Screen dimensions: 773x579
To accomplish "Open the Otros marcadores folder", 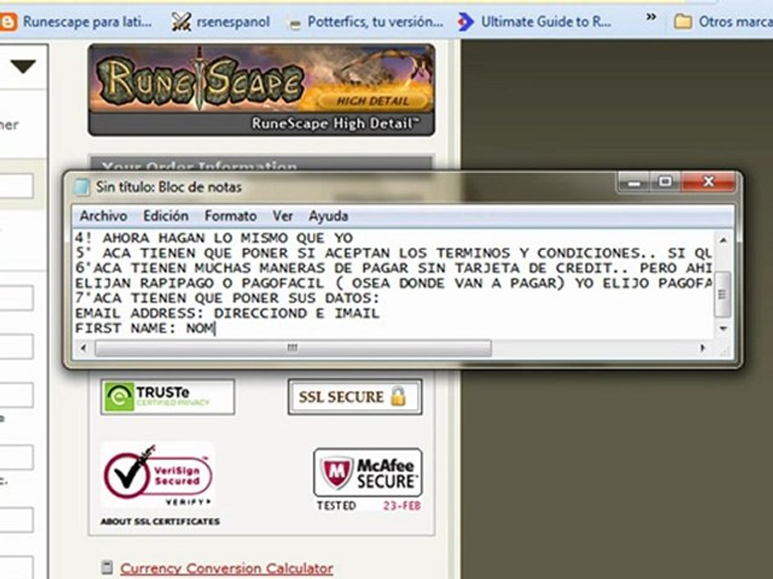I will coord(723,23).
